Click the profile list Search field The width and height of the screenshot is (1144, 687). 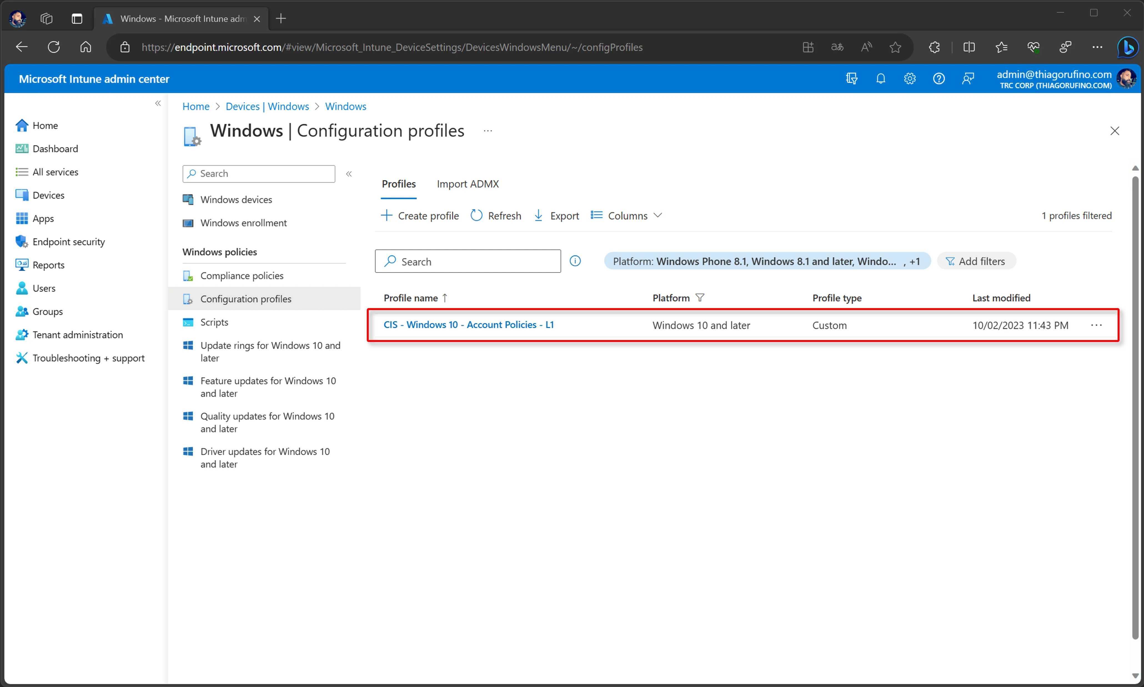click(x=468, y=261)
